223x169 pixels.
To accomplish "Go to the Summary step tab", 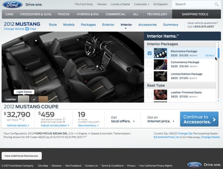I will [171, 25].
